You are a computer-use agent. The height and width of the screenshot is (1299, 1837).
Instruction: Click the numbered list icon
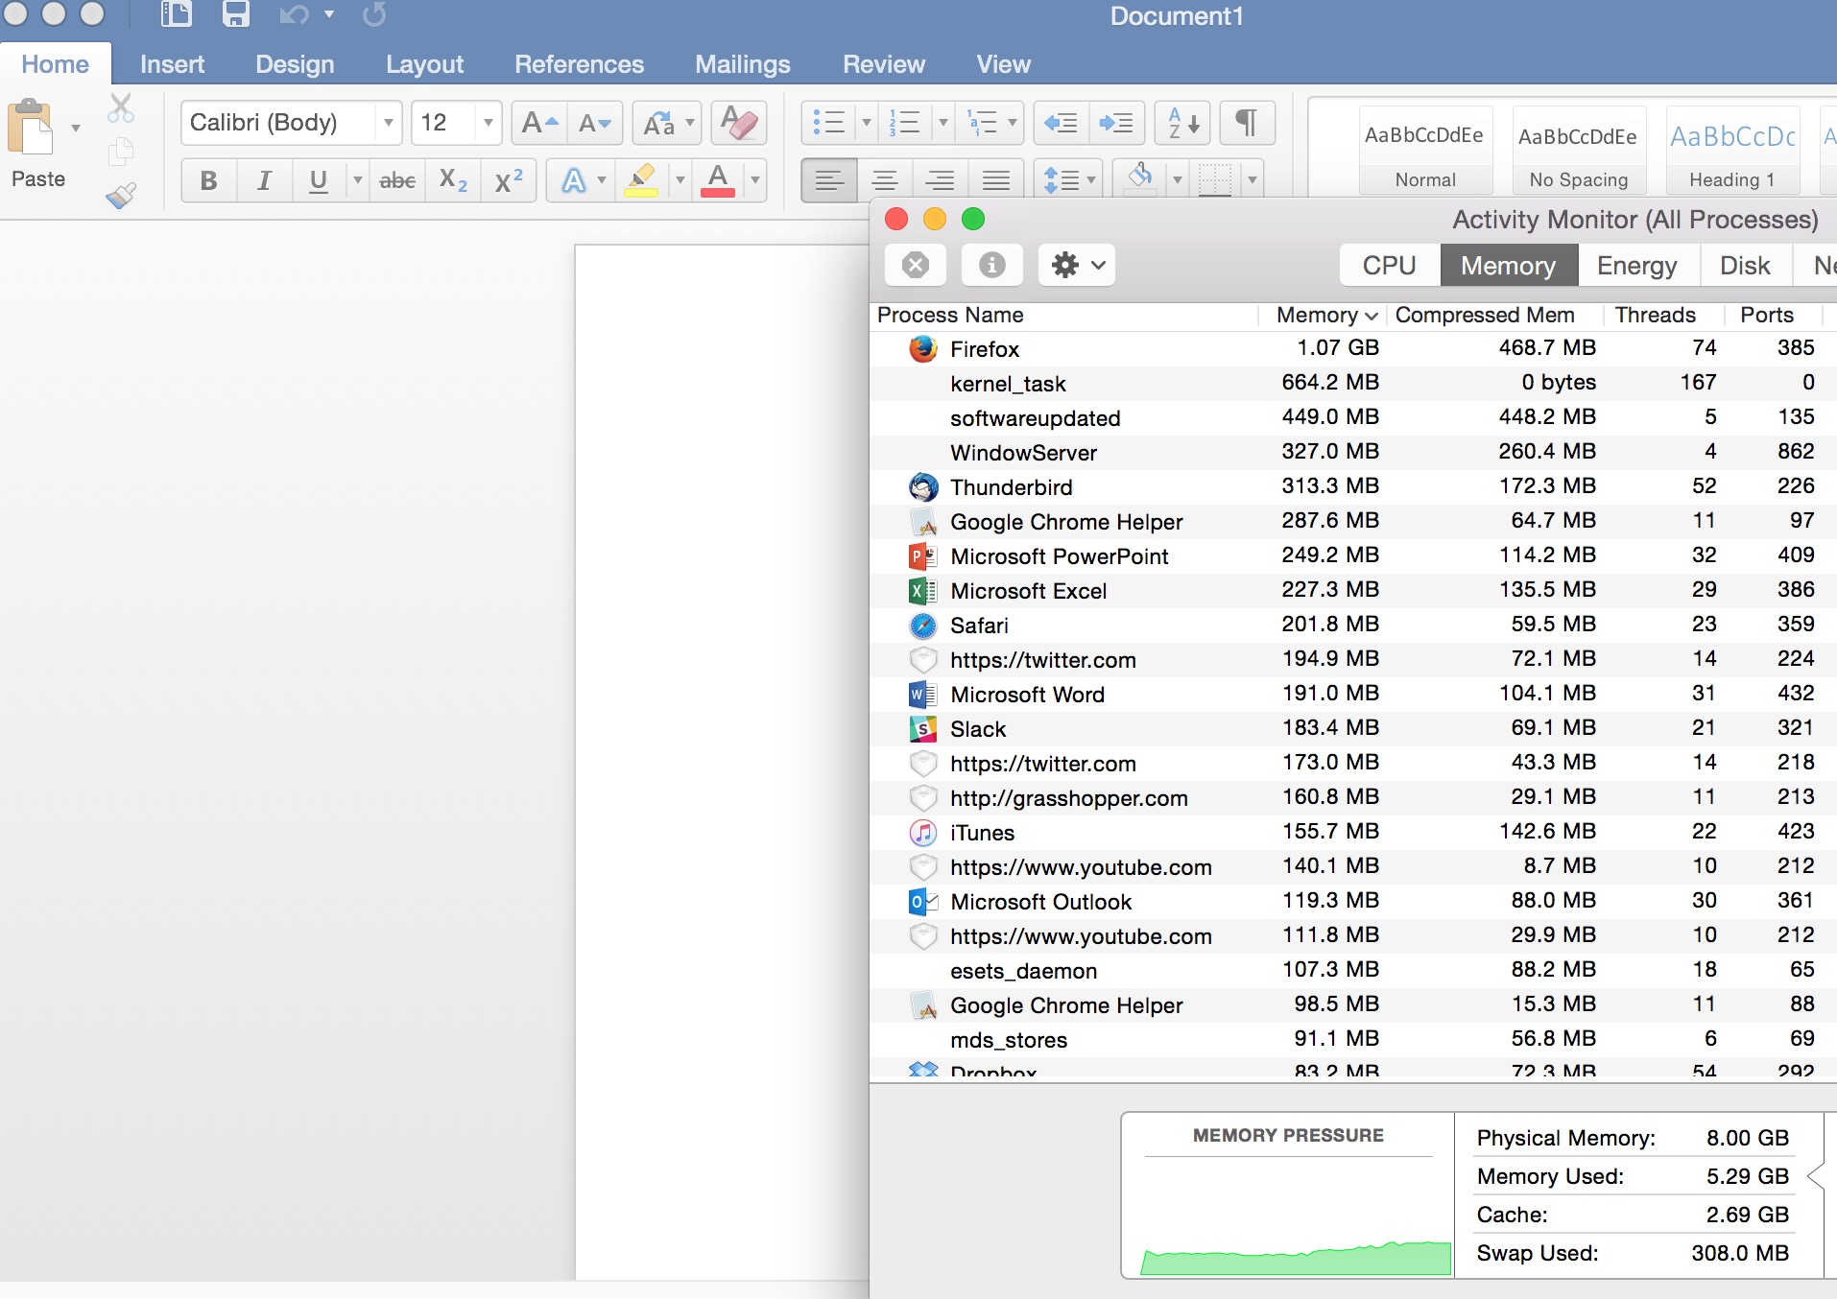(x=905, y=123)
